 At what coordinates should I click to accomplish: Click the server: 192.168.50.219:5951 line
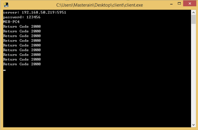click(35, 12)
